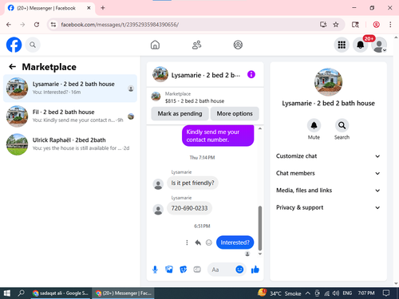Open the Windows Start button

pos(7,293)
